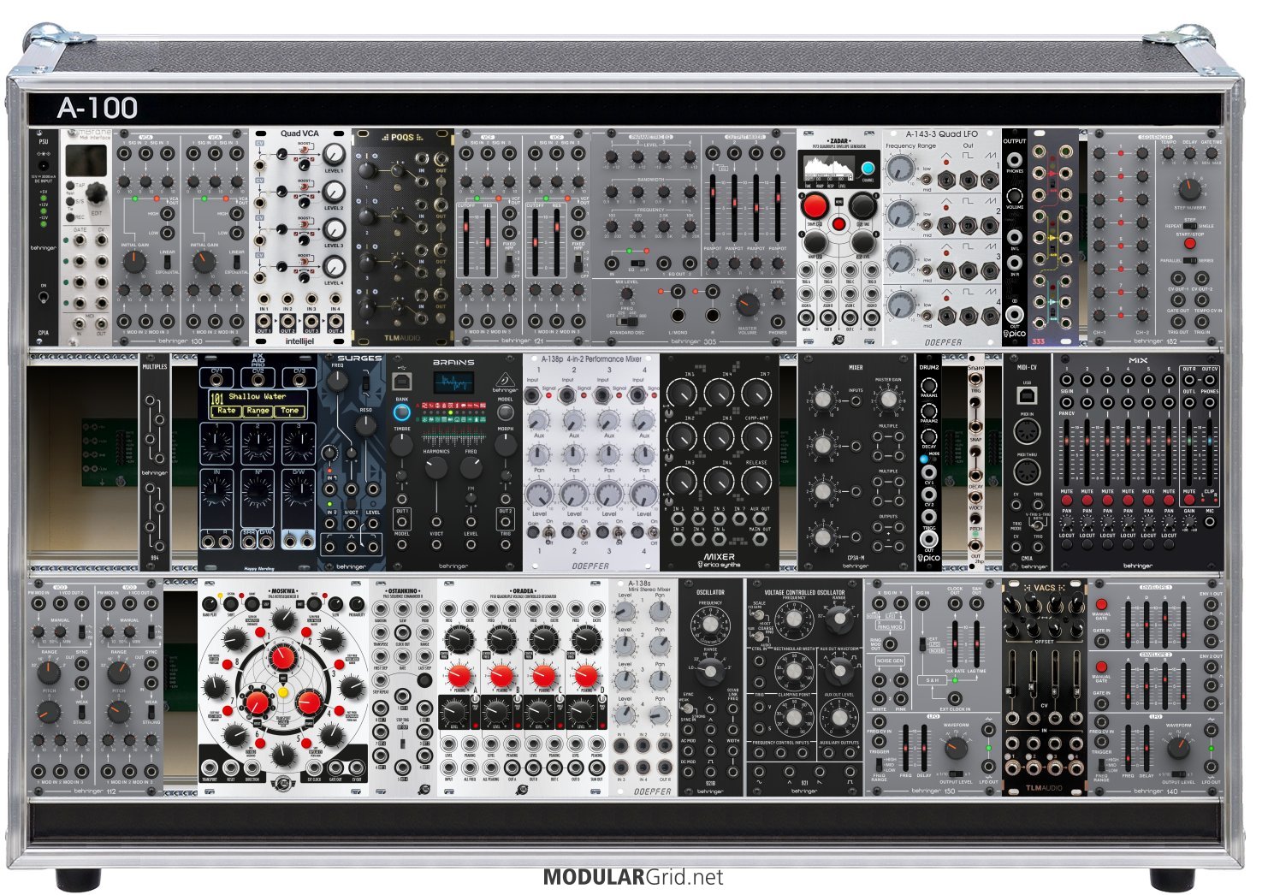This screenshot has width=1268, height=895.
Task: Click the OUT 1 jack on Quad VCA
Action: (264, 322)
